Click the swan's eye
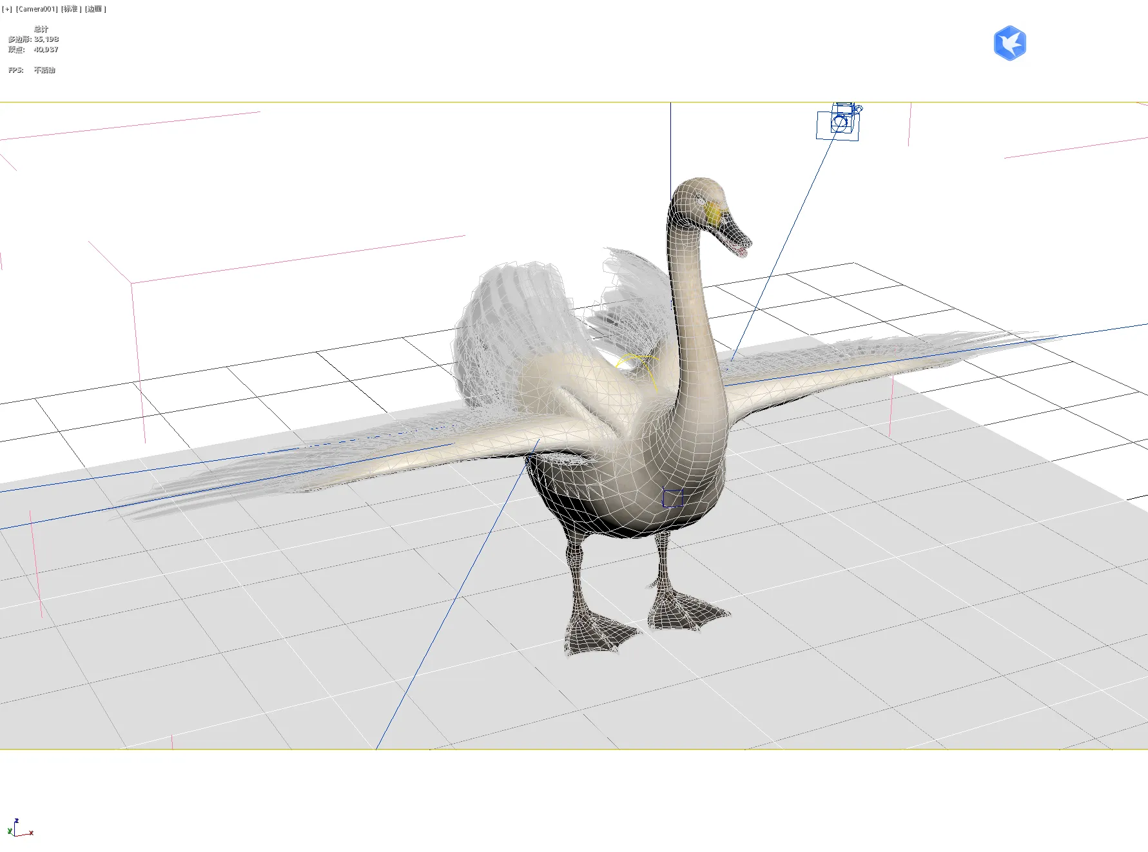Screen dimensions: 1148x852 700,200
